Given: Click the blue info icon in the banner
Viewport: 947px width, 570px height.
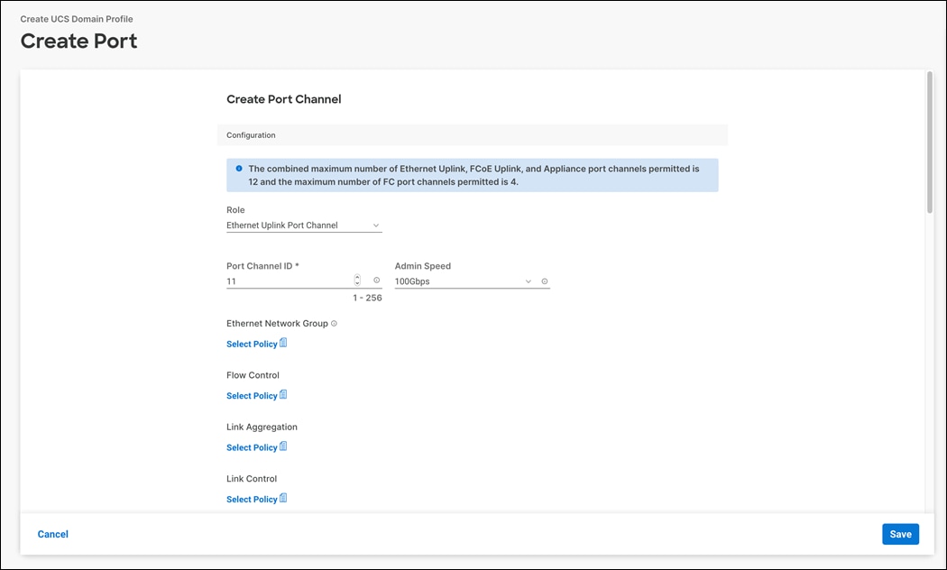Looking at the screenshot, I should pyautogui.click(x=239, y=169).
